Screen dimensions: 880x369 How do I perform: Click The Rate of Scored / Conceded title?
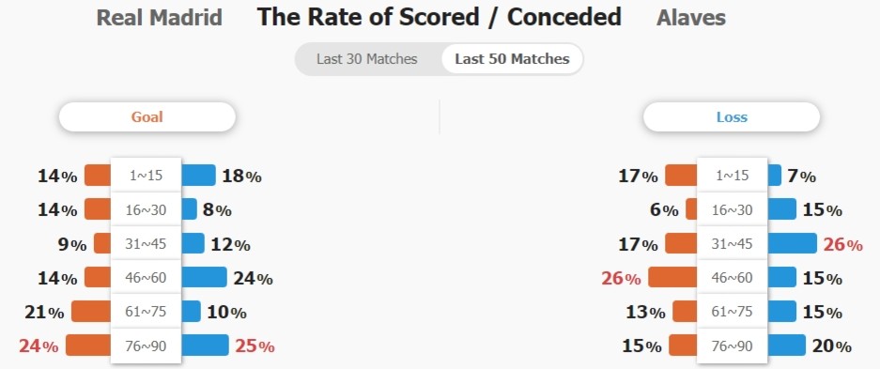[439, 18]
